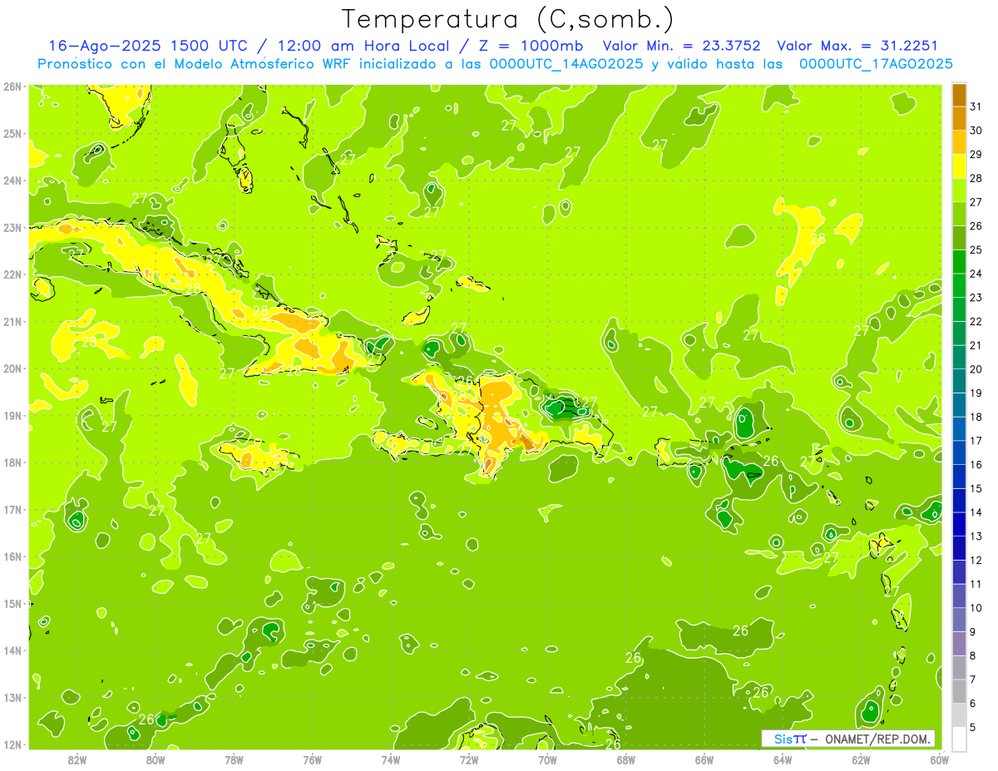The image size is (998, 771).
Task: Click the legend value '21' on the color bar
Action: (x=976, y=345)
